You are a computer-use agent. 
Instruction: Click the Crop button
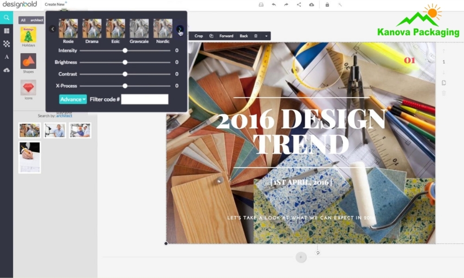tap(199, 36)
